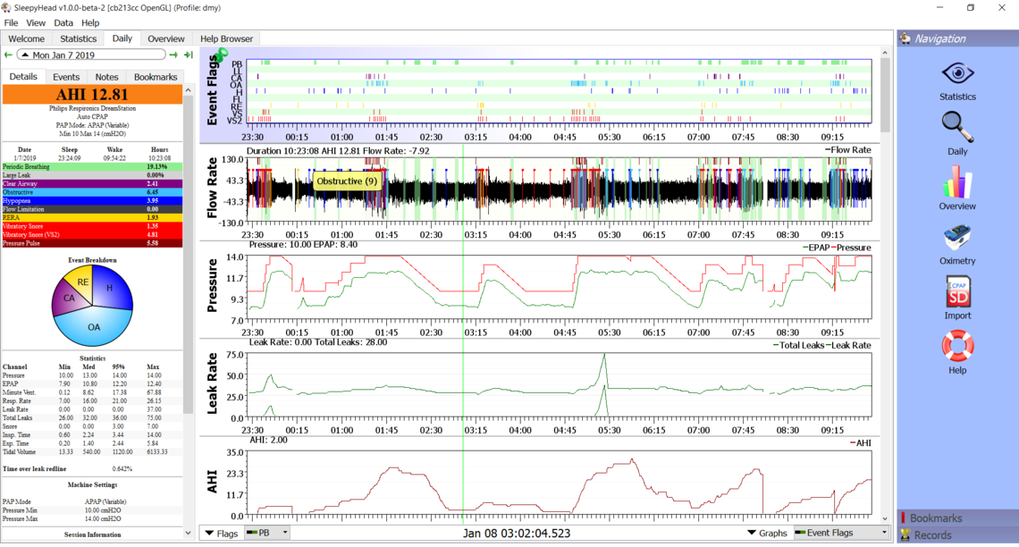Switch to the Help Browser tab
1019x547 pixels.
pyautogui.click(x=226, y=39)
